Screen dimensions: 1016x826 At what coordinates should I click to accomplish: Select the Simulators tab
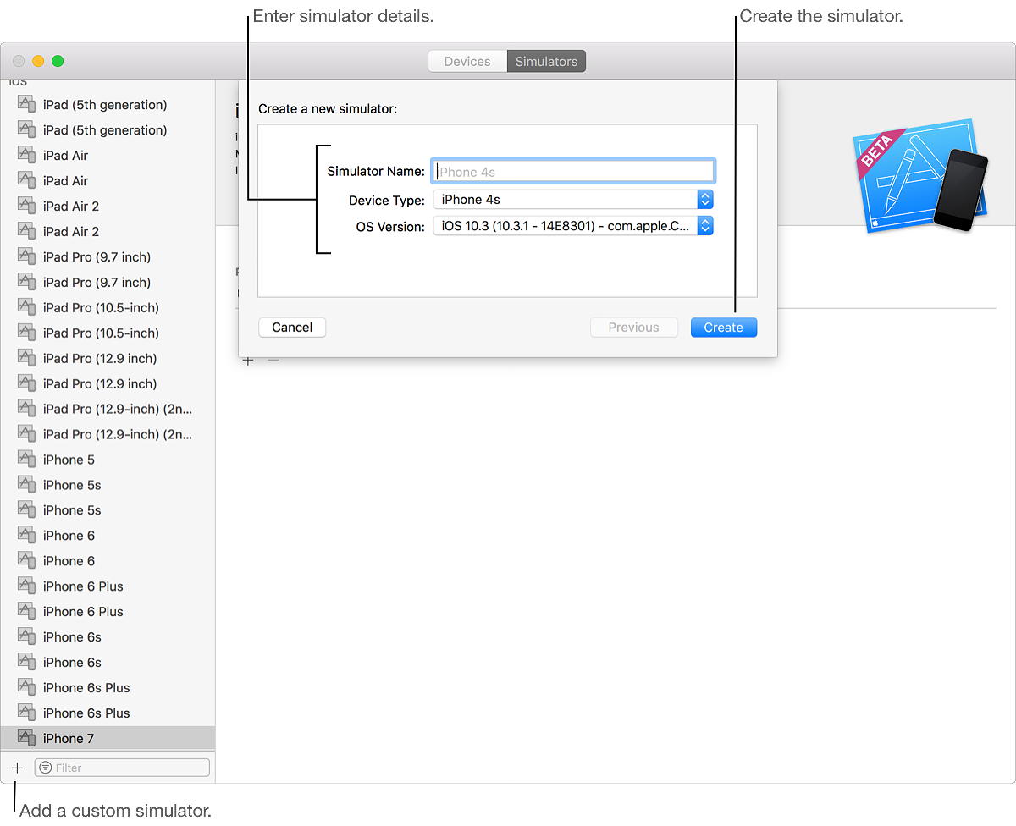[x=546, y=62]
